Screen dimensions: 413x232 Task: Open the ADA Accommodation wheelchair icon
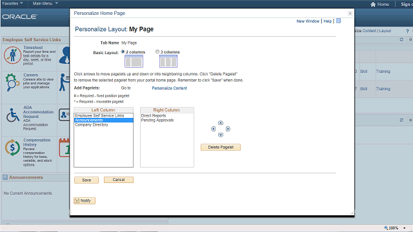pos(13,115)
